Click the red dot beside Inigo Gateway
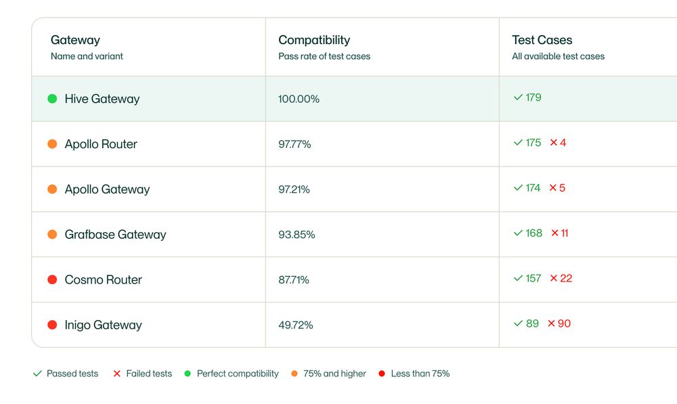Viewport: 677px width, 404px height. 52,325
